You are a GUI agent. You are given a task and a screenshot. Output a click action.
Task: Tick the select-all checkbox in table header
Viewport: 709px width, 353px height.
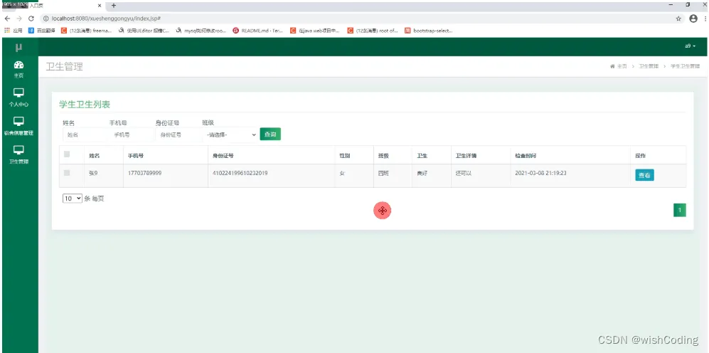[67, 154]
